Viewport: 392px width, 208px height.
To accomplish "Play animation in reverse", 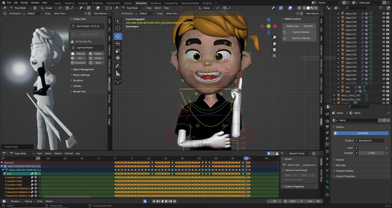I will (x=162, y=201).
